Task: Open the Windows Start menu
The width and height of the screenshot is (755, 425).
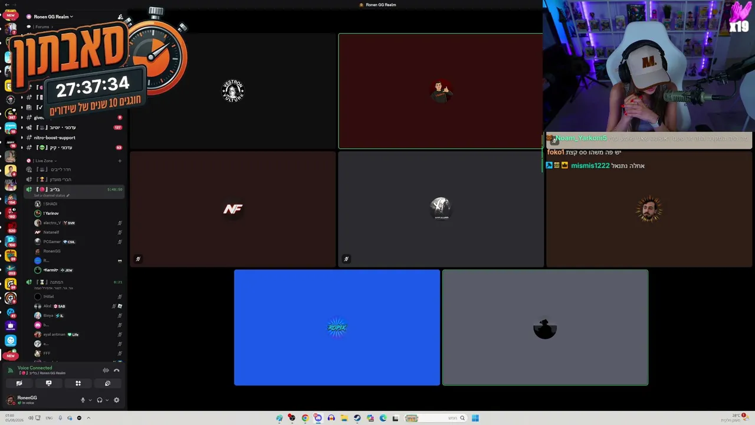Action: pos(475,418)
